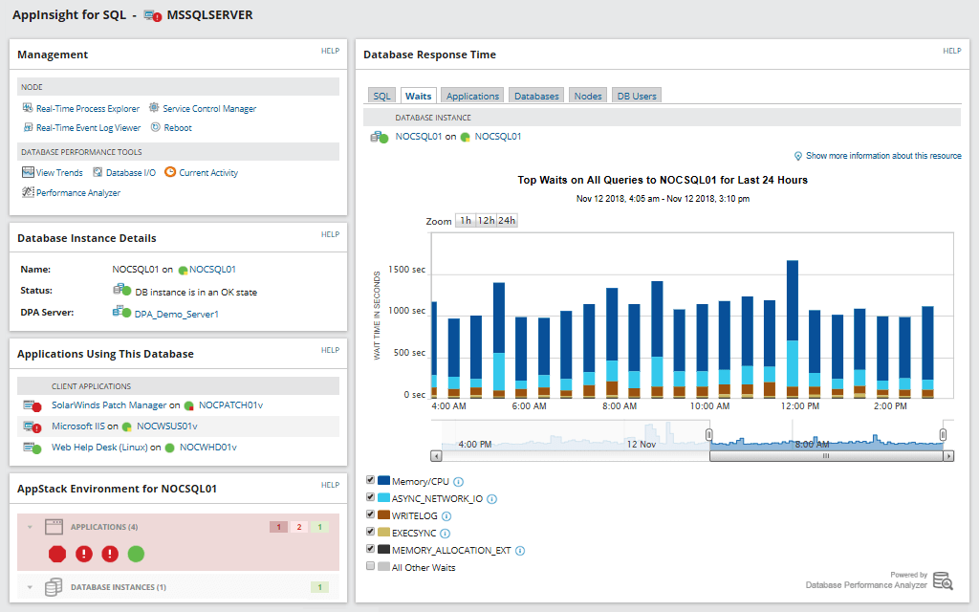Click the navigator scroll right arrow
The height and width of the screenshot is (612, 979).
point(948,456)
